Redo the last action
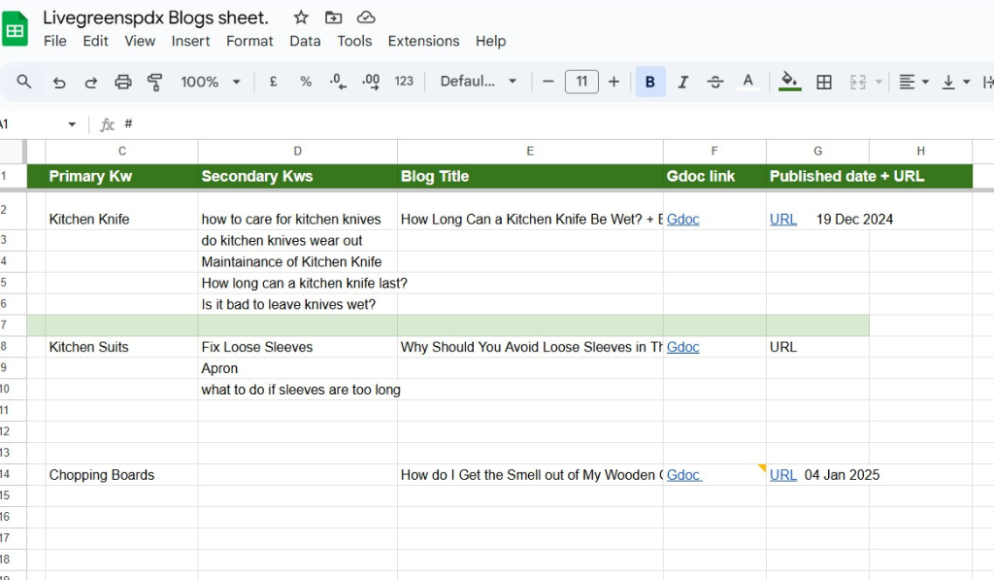The width and height of the screenshot is (994, 580). click(90, 82)
